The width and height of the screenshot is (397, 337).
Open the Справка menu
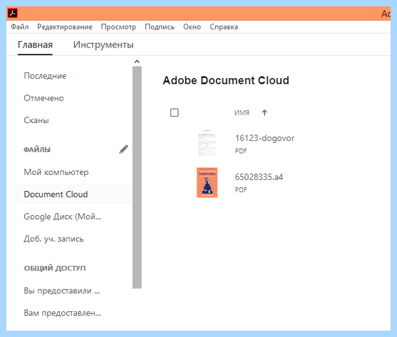point(223,27)
